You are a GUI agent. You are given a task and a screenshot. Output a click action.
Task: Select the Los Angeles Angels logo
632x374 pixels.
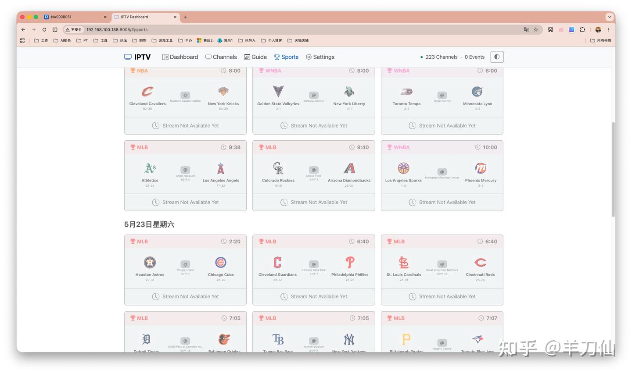click(x=221, y=168)
